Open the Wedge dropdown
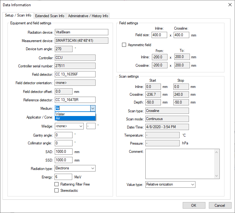The width and height of the screenshot is (235, 213). (x=81, y=126)
